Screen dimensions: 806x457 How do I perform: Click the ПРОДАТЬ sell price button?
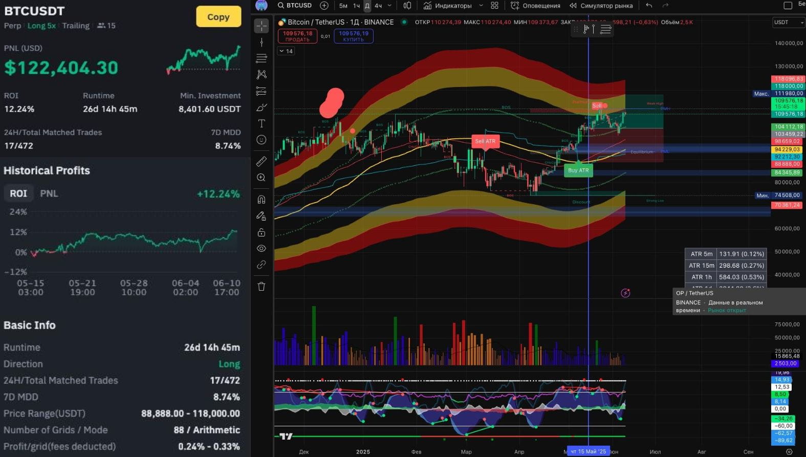pos(297,36)
